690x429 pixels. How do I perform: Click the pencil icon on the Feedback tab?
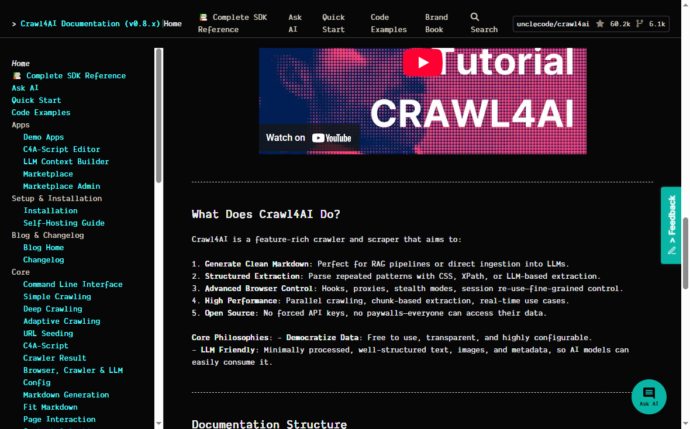[x=671, y=250]
